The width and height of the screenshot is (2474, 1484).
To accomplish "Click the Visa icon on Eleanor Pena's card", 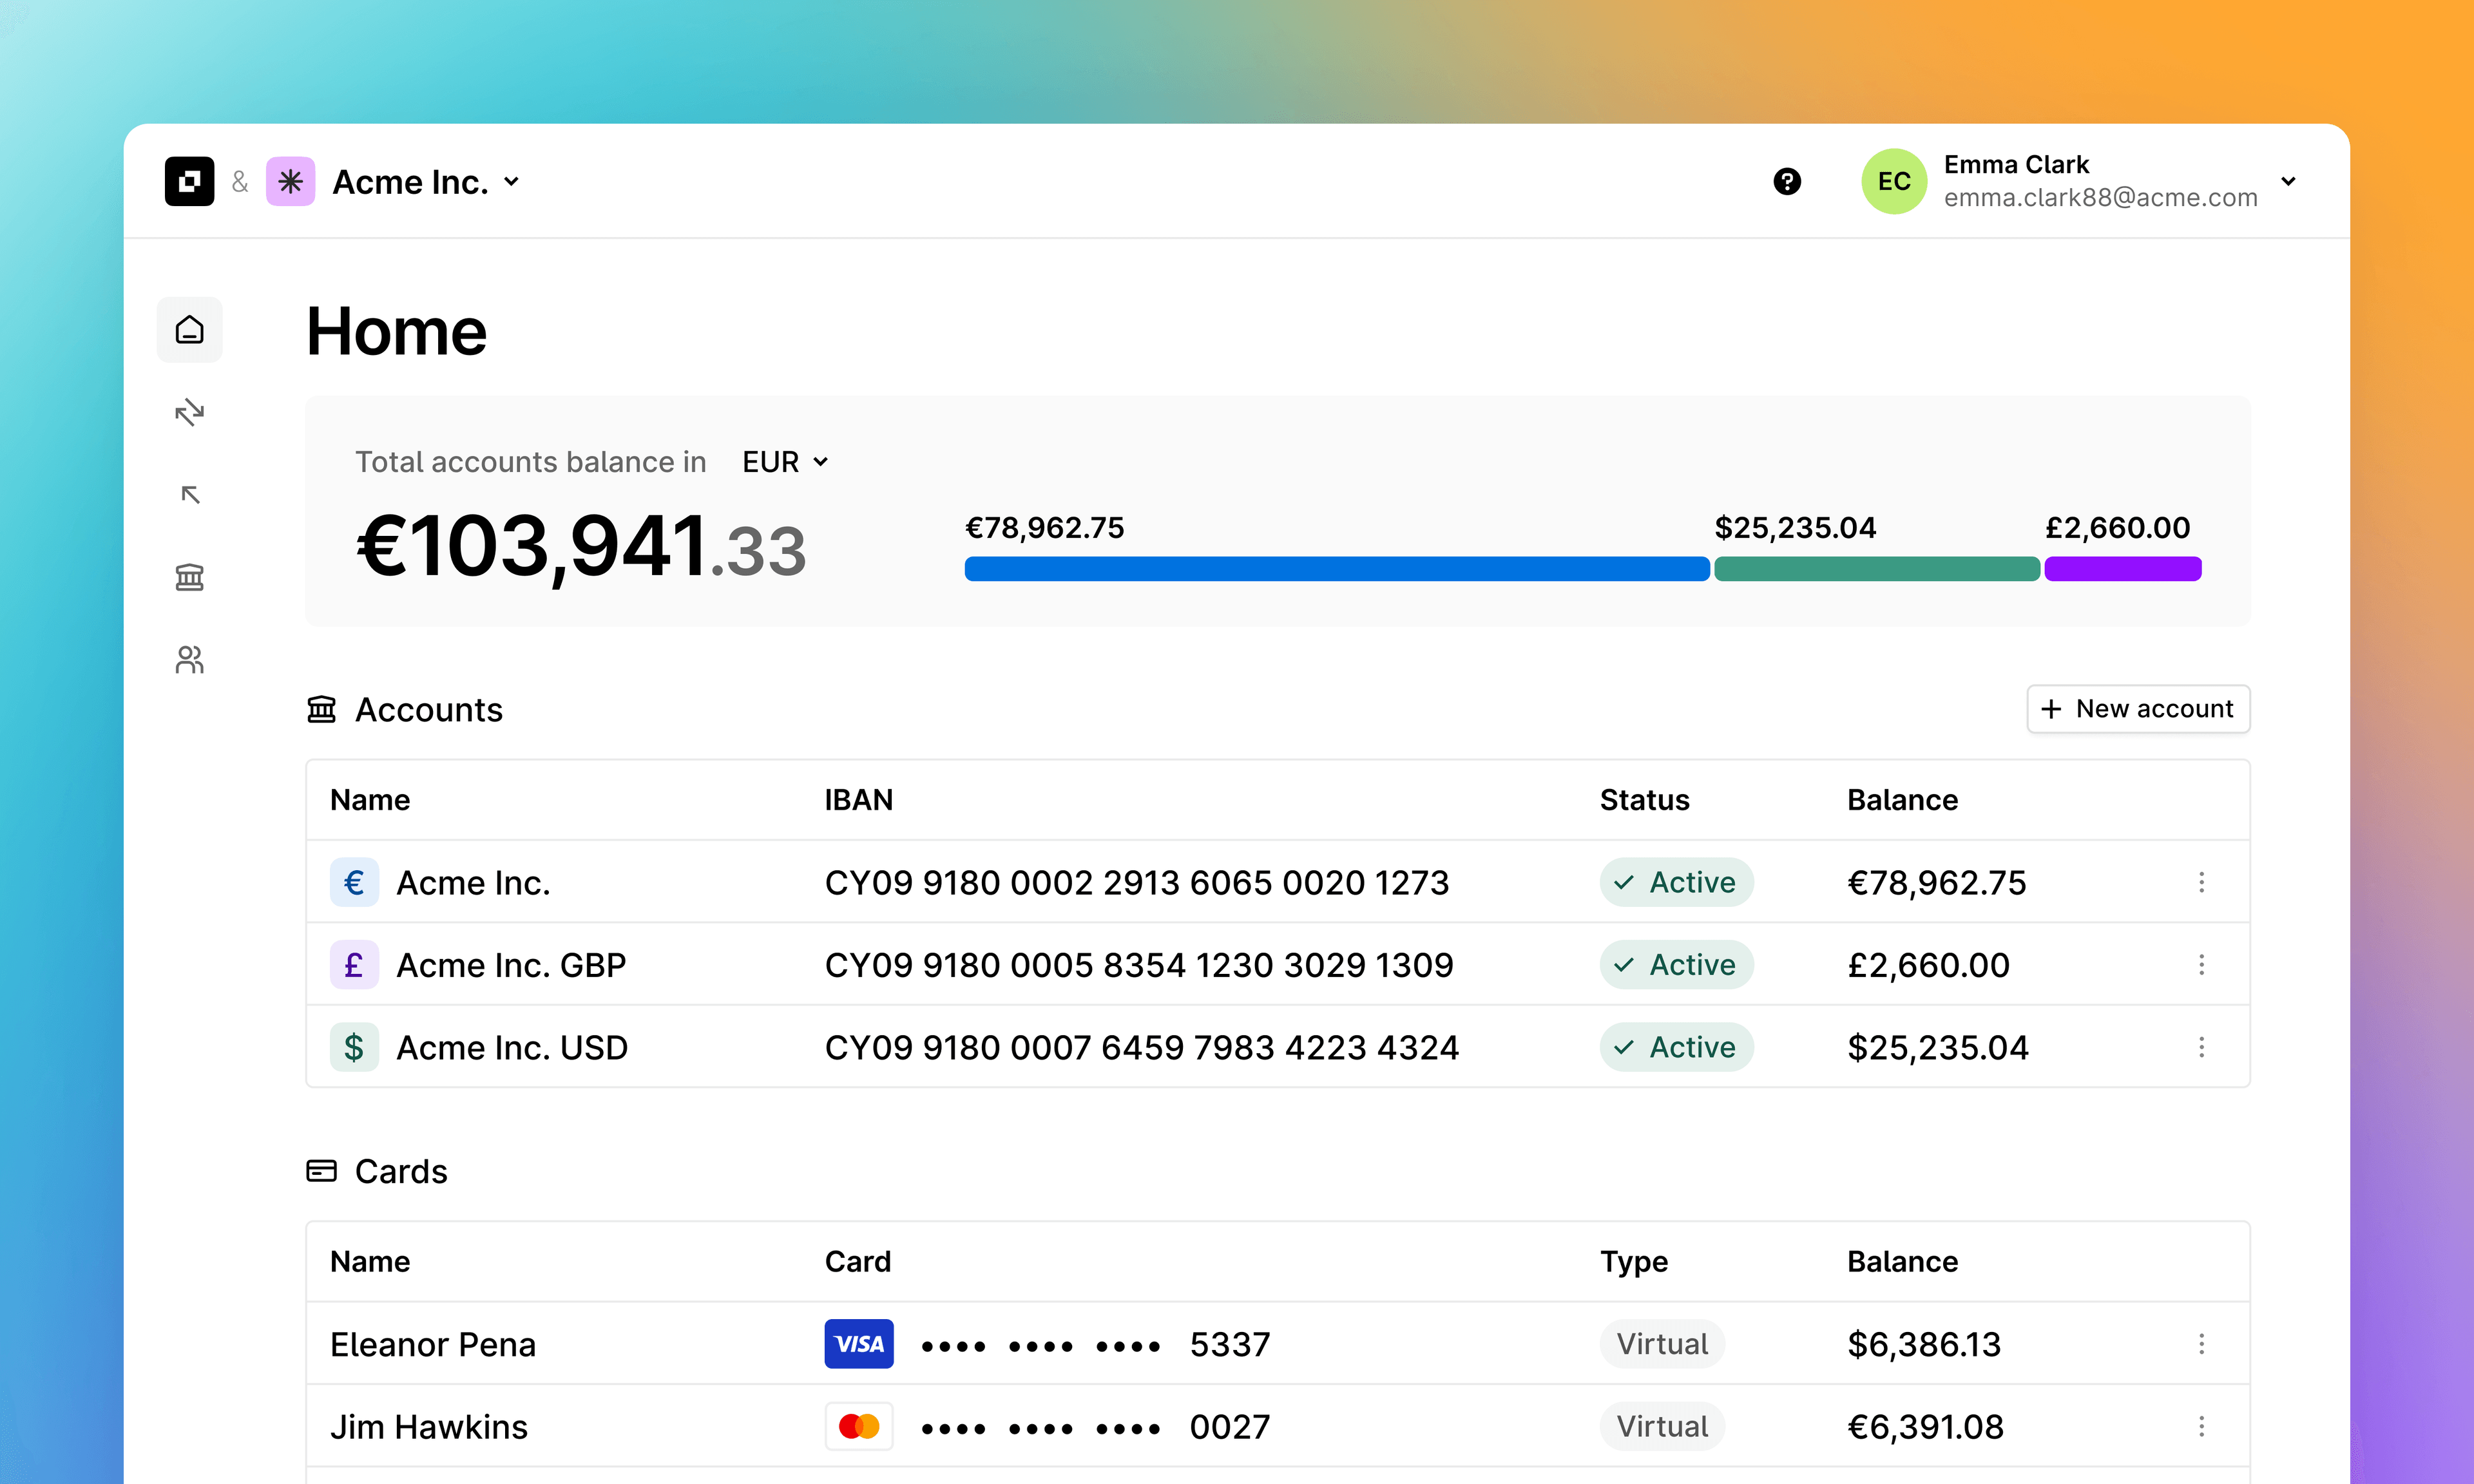I will [858, 1344].
